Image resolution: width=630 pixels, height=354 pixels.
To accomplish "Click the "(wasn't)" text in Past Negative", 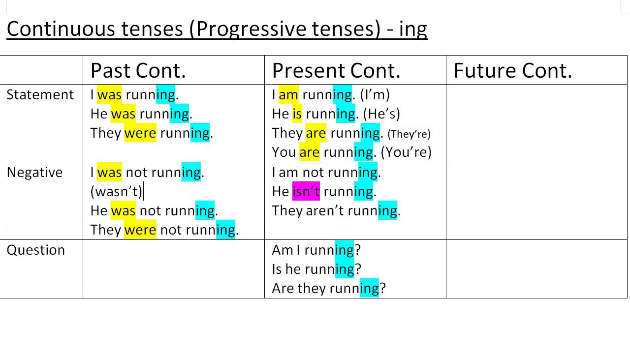I will click(x=116, y=192).
